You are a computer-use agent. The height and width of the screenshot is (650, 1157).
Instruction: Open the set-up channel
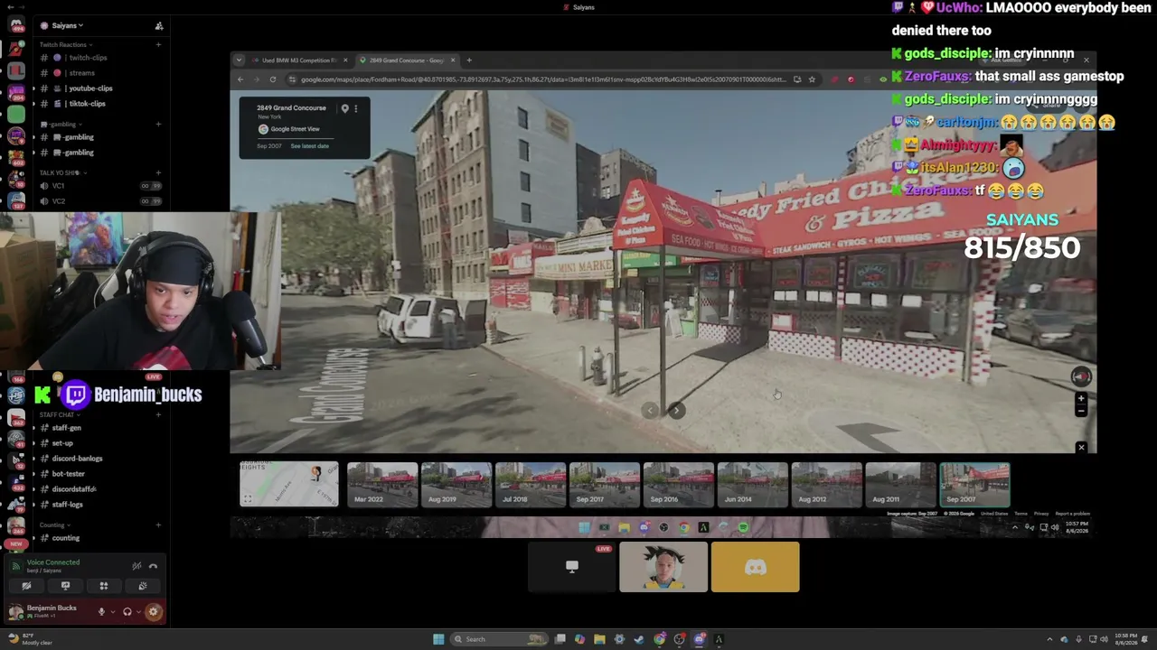[x=99, y=443]
